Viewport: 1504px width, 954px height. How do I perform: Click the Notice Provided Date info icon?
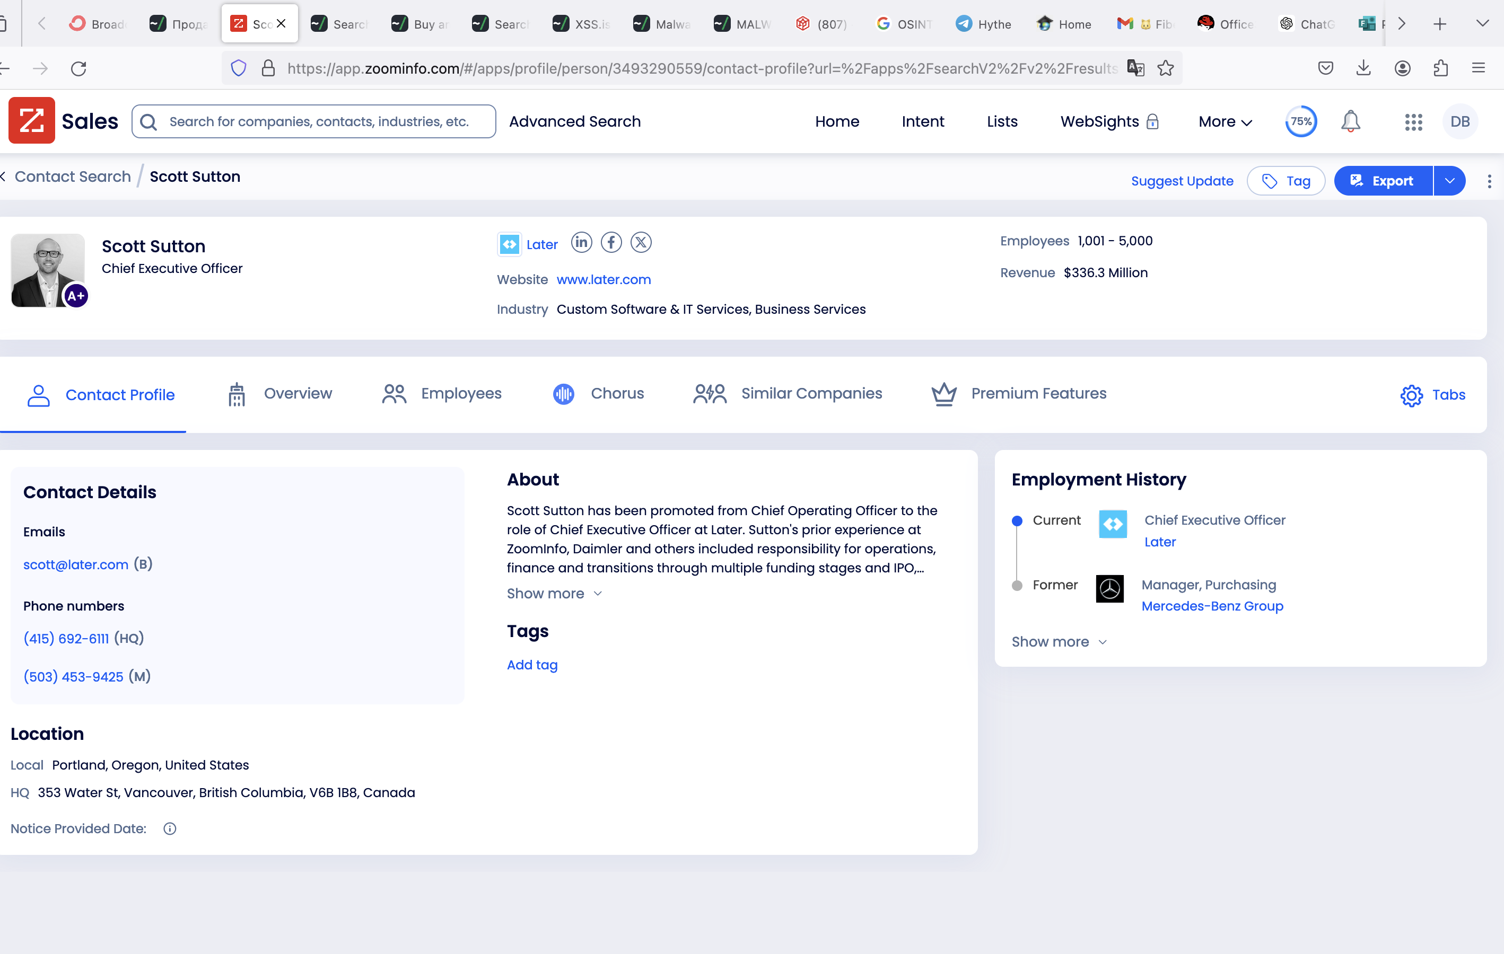coord(169,828)
